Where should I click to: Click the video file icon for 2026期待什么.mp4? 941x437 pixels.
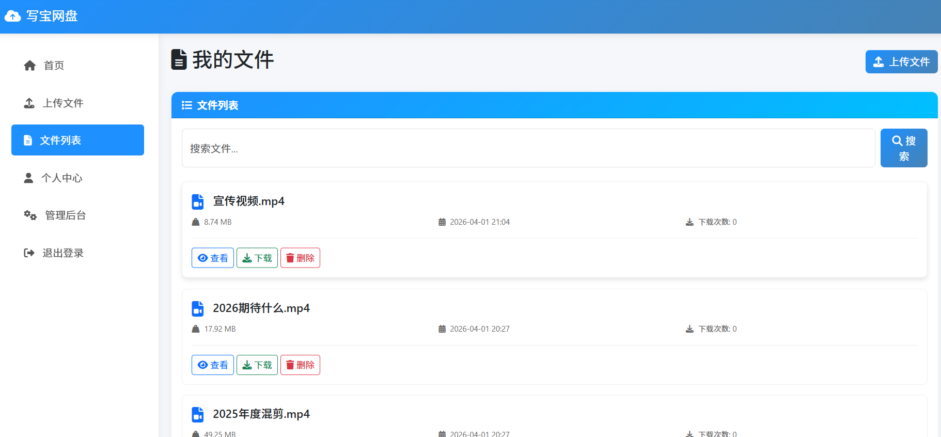198,308
